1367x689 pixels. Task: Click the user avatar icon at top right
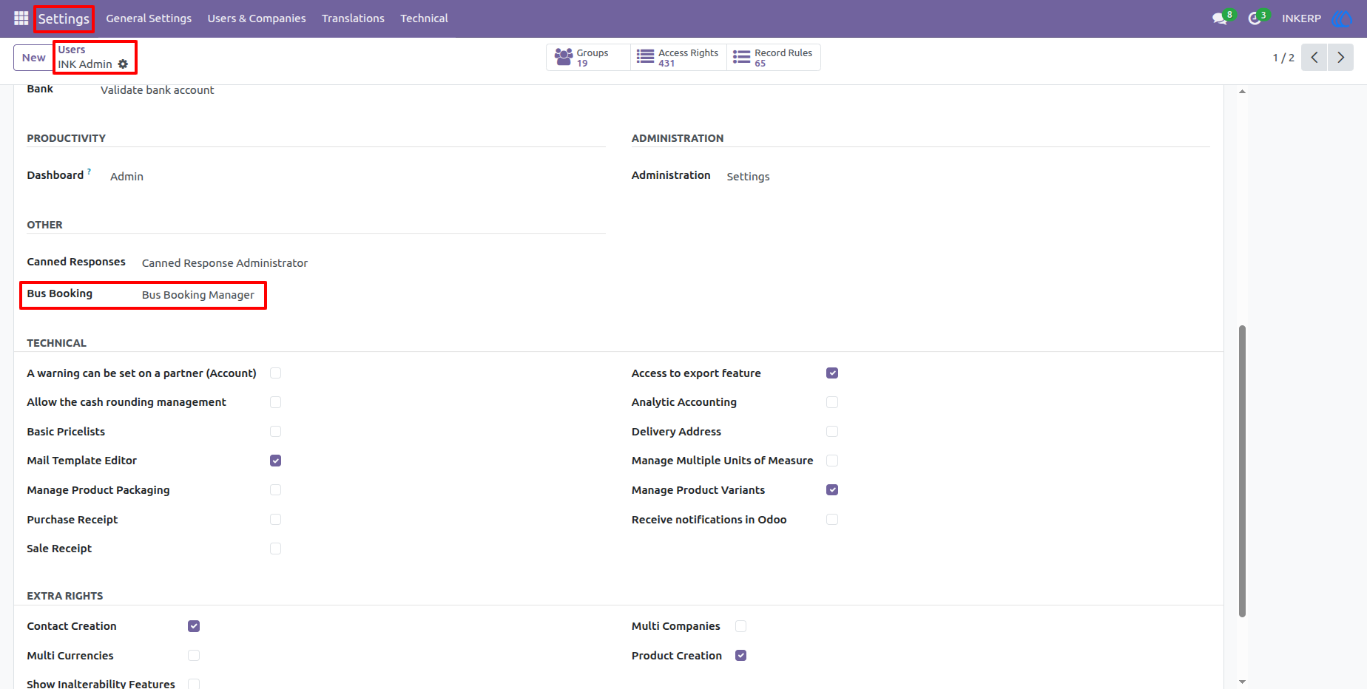point(1342,18)
